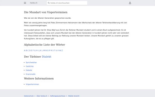Click the search magnifier icon
This screenshot has width=155, height=97.
49,3
